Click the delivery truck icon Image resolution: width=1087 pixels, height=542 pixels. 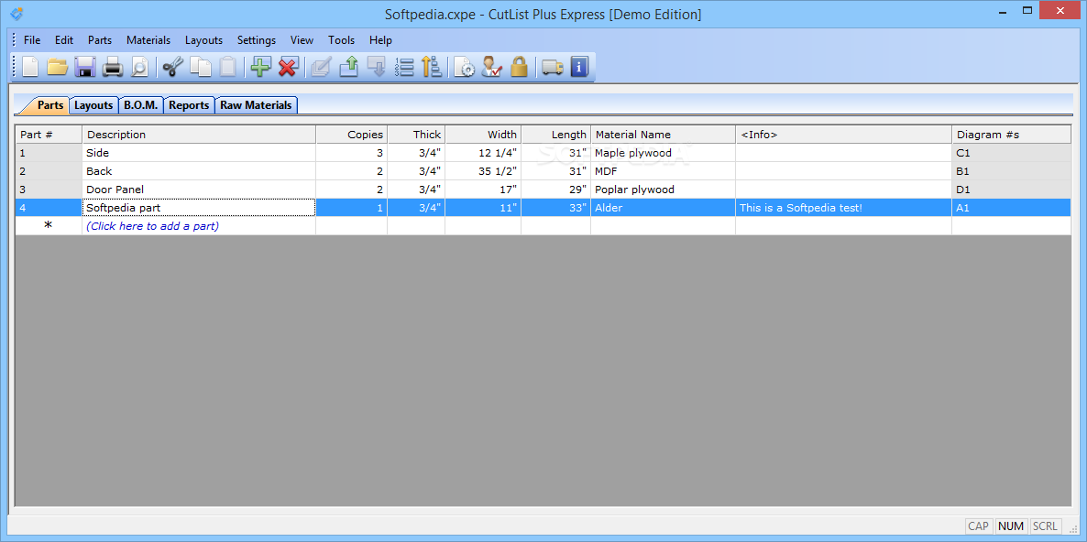(553, 67)
